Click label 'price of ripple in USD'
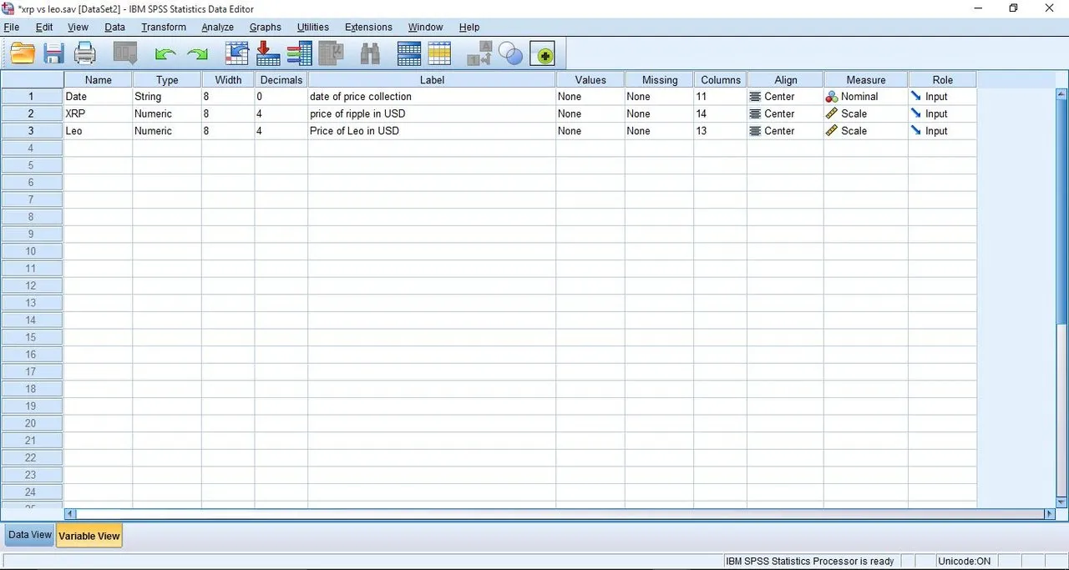This screenshot has width=1069, height=570. pyautogui.click(x=357, y=113)
